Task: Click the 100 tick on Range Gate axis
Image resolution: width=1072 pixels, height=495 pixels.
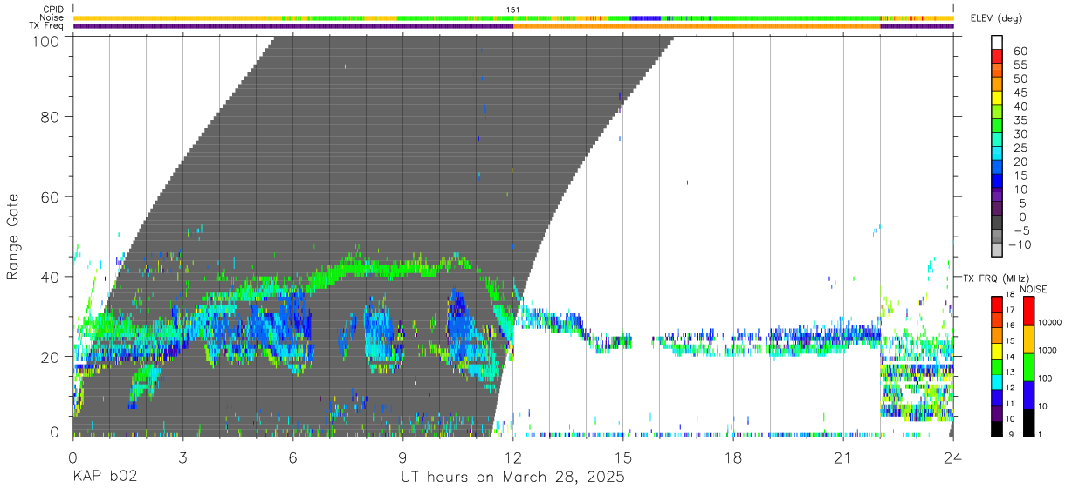Action: [x=45, y=41]
